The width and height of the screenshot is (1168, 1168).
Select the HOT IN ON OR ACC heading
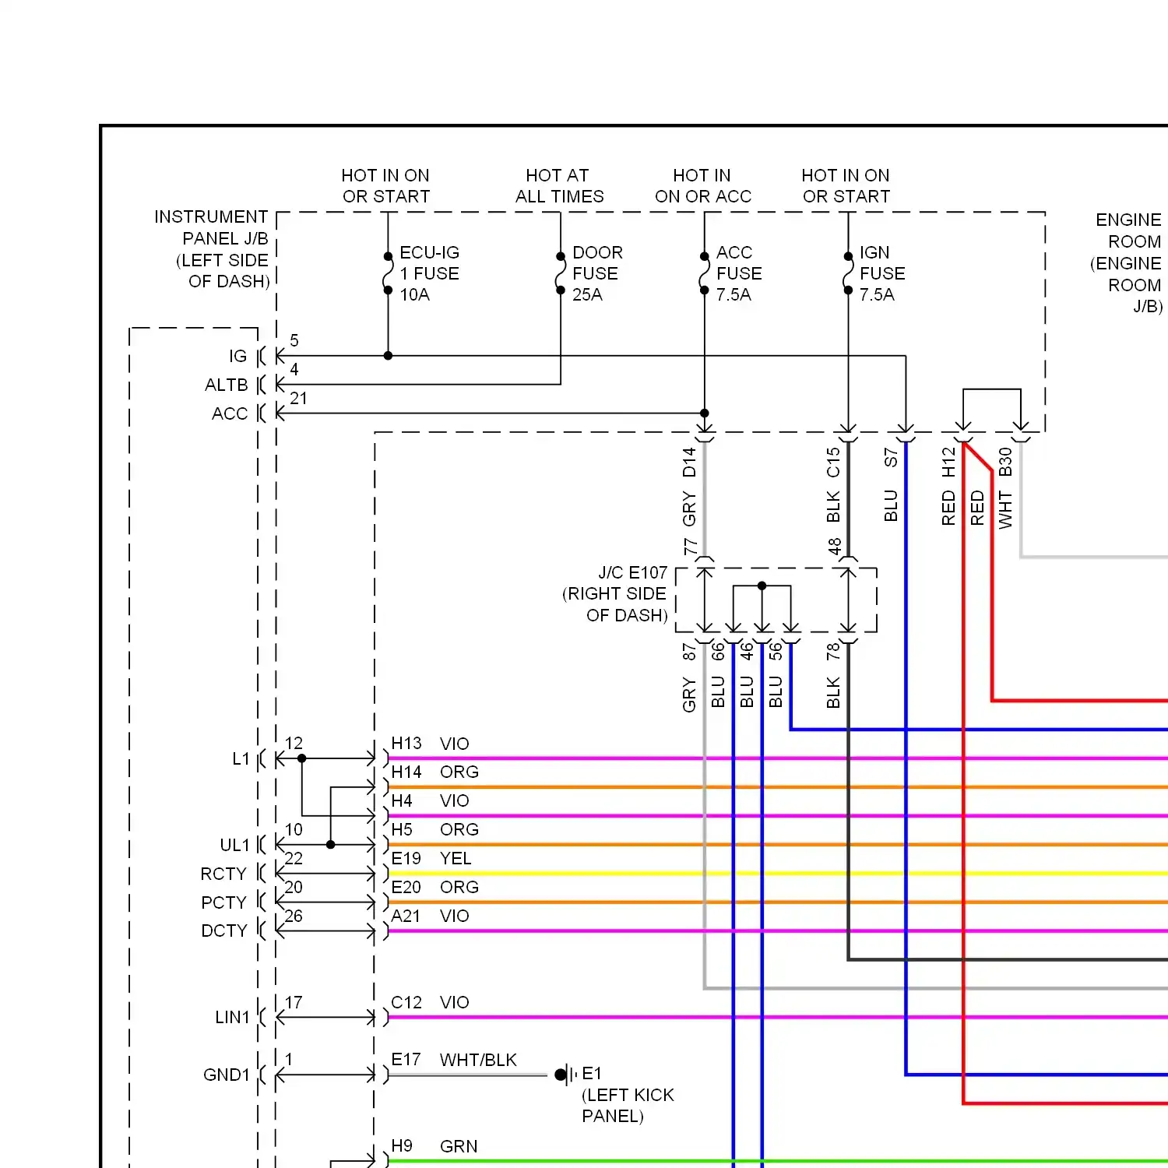click(x=703, y=186)
